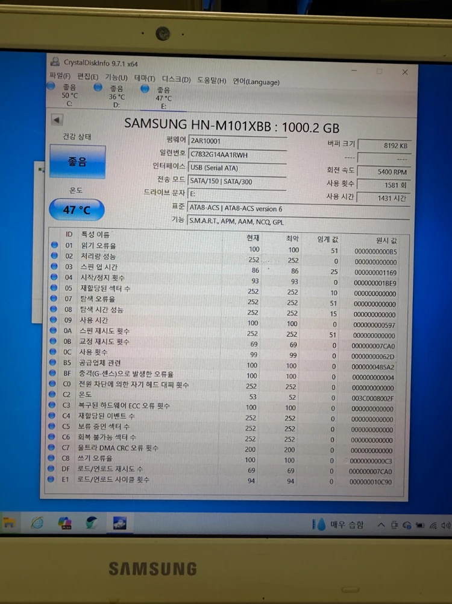This screenshot has width=452, height=604.
Task: Click the CrystalDiskInfo title bar app icon
Action: 55,62
